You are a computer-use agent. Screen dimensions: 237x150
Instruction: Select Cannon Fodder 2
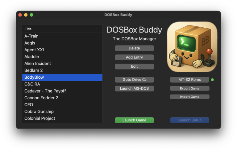(x=62, y=98)
